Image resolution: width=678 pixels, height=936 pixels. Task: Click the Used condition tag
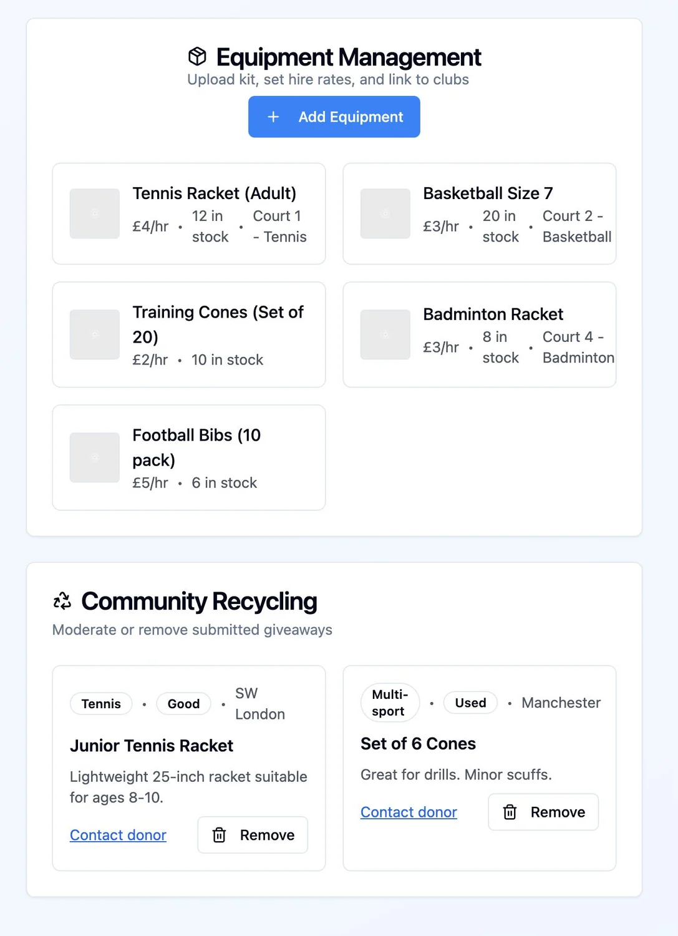tap(470, 703)
